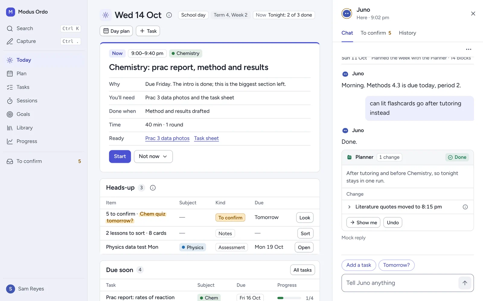The height and width of the screenshot is (301, 483).
Task: Open Capture pencil icon in sidebar
Action: [10, 41]
